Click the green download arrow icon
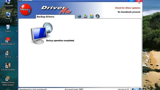 click(x=85, y=16)
